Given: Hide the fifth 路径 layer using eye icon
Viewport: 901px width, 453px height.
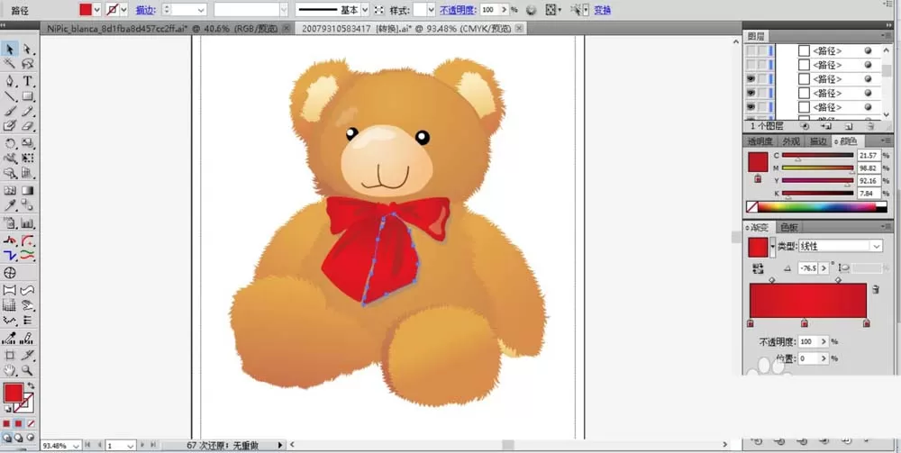Looking at the screenshot, I should pyautogui.click(x=751, y=107).
